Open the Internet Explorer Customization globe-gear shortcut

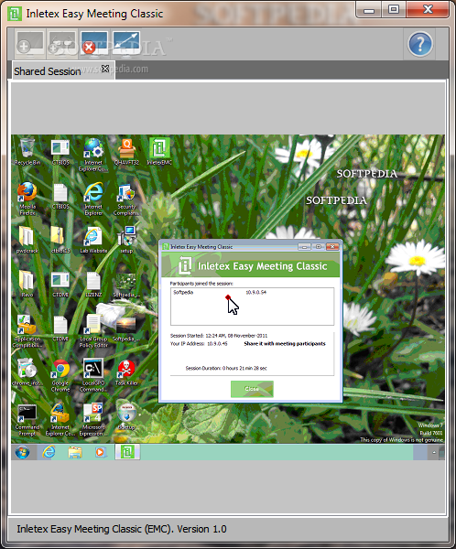(93, 155)
